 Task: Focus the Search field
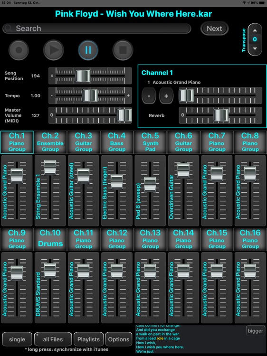pos(97,28)
